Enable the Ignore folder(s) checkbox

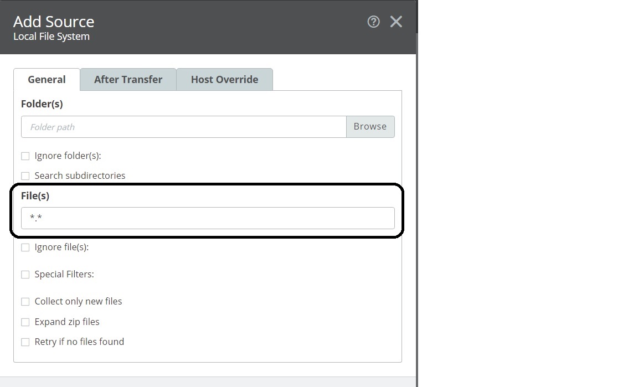25,156
